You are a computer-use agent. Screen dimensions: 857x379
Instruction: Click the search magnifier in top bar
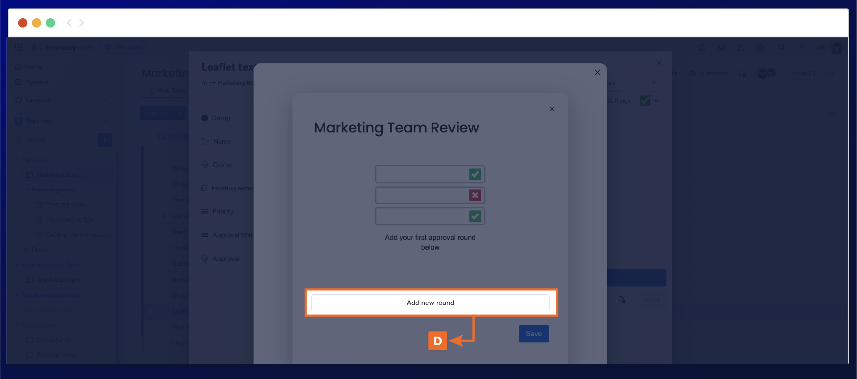pos(782,47)
